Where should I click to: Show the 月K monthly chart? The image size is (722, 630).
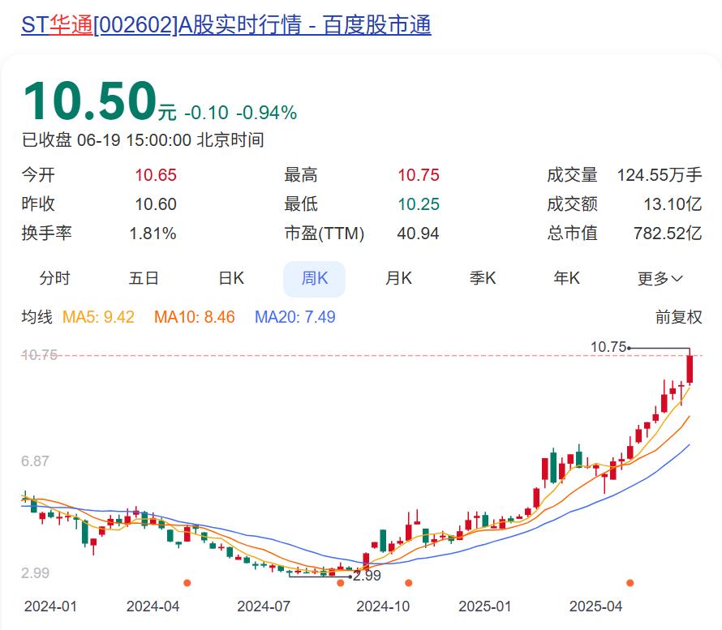point(398,279)
